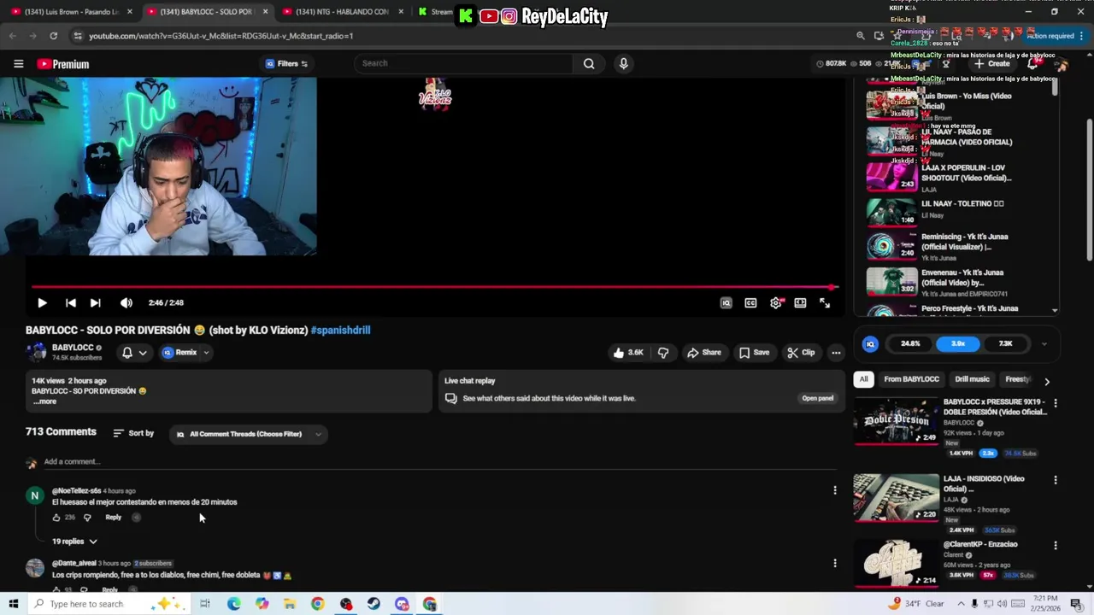Viewport: 1094px width, 615px height.
Task: Open the live chat replay panel
Action: tap(817, 398)
